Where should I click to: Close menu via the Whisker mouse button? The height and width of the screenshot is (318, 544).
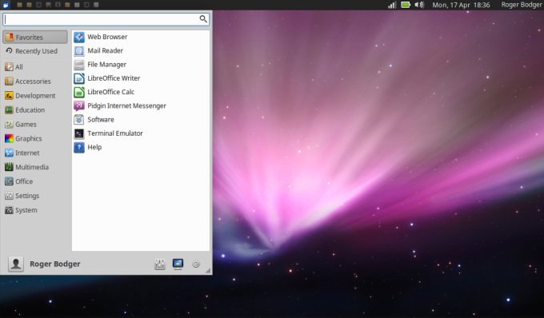(6, 5)
